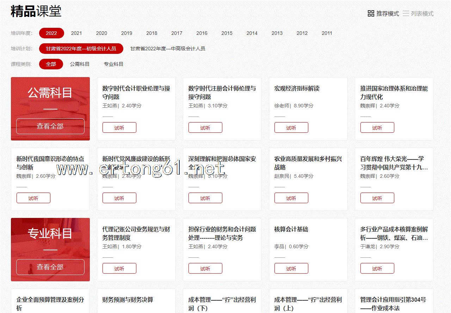Select training year 2021
Viewport: 451px width, 313px height.
[x=76, y=33]
